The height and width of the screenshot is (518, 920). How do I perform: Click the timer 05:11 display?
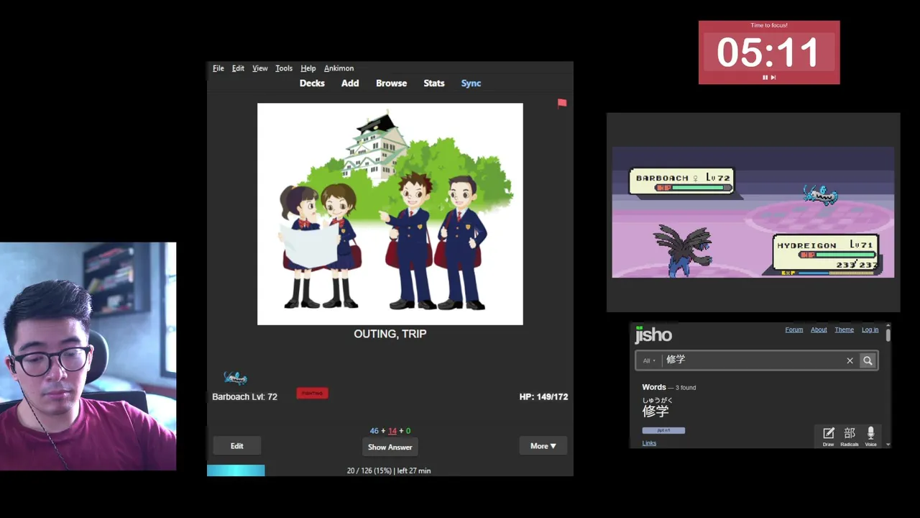pyautogui.click(x=768, y=53)
